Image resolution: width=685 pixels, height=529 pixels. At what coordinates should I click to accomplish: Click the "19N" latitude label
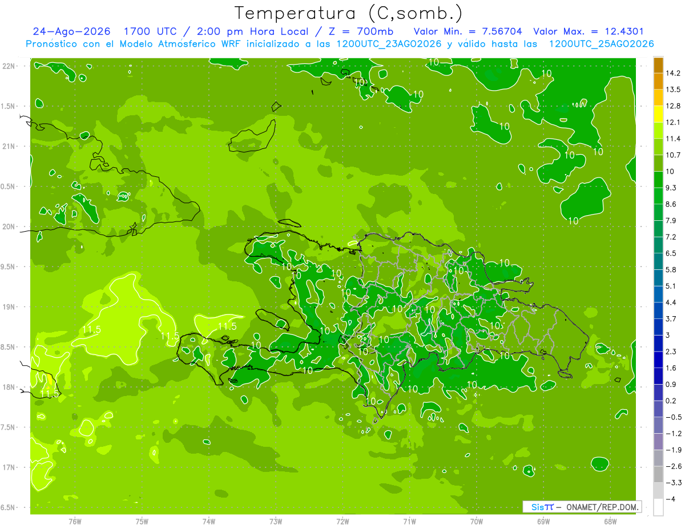[x=9, y=307]
